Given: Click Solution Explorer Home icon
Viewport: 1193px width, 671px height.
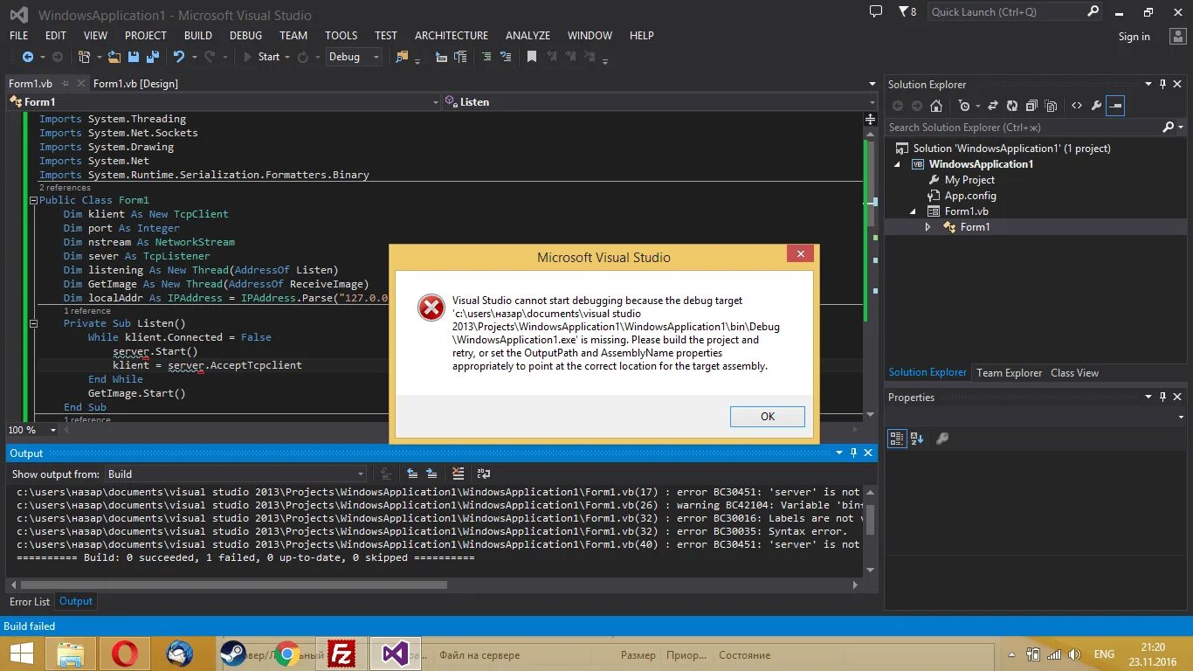Looking at the screenshot, I should (936, 106).
